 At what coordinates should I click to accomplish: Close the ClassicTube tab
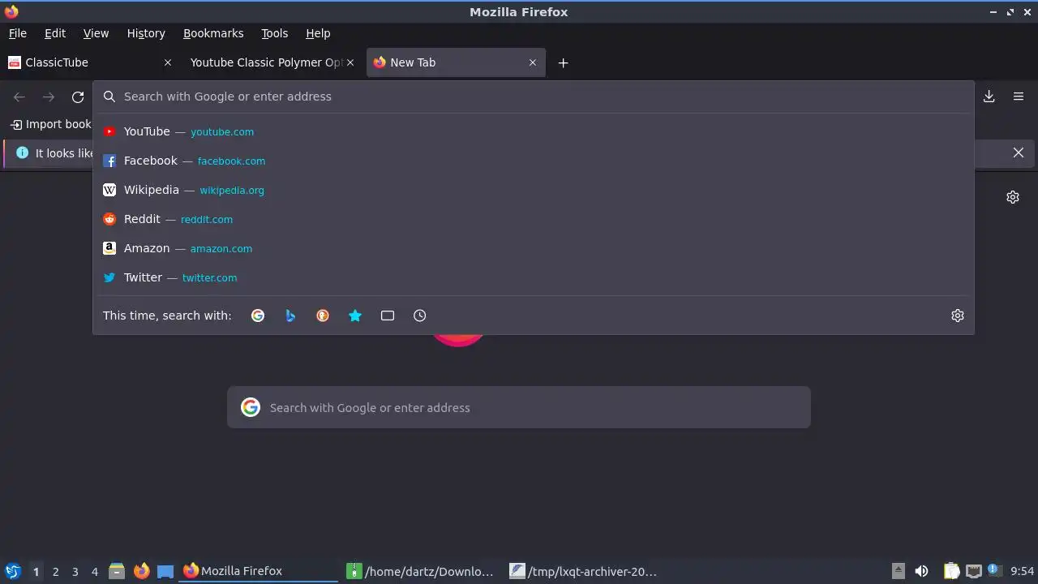(x=168, y=62)
